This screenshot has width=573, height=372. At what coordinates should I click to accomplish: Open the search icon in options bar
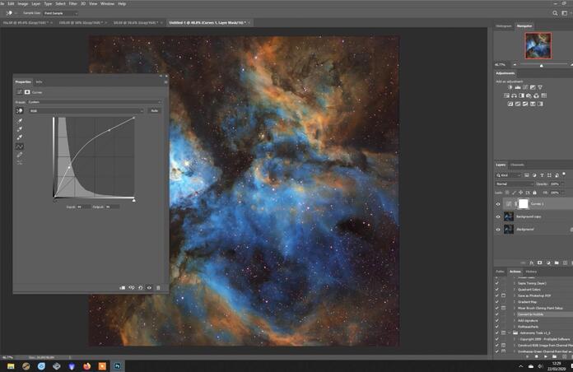tap(555, 13)
